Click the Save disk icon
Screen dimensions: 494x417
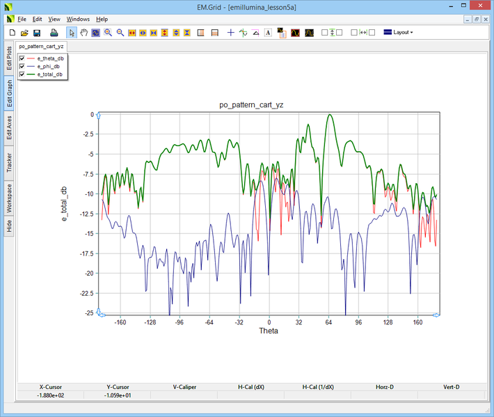tap(37, 33)
